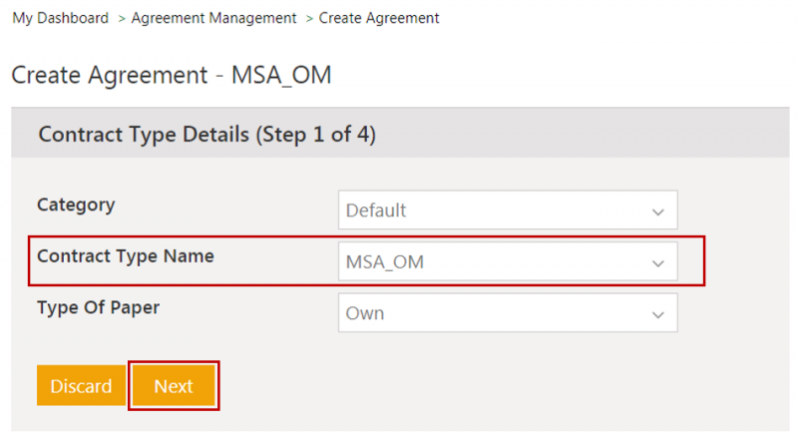Click the second breadcrumb separator arrow
The height and width of the screenshot is (442, 798).
click(308, 18)
